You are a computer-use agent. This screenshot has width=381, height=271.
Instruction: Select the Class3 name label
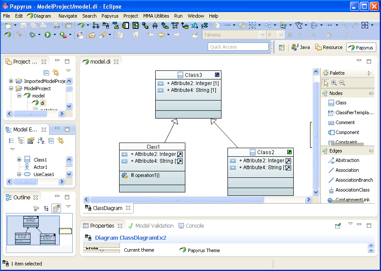point(194,75)
